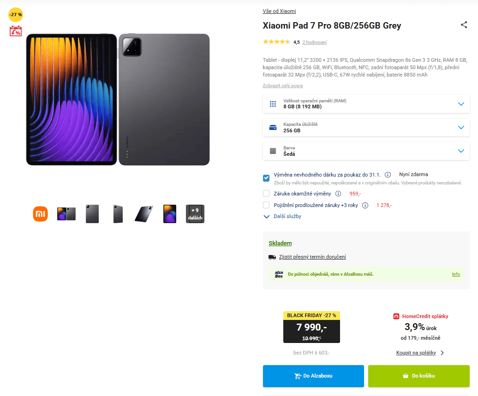
Task: Click the AlzaBox logo in delivery banner
Action: coord(278,274)
